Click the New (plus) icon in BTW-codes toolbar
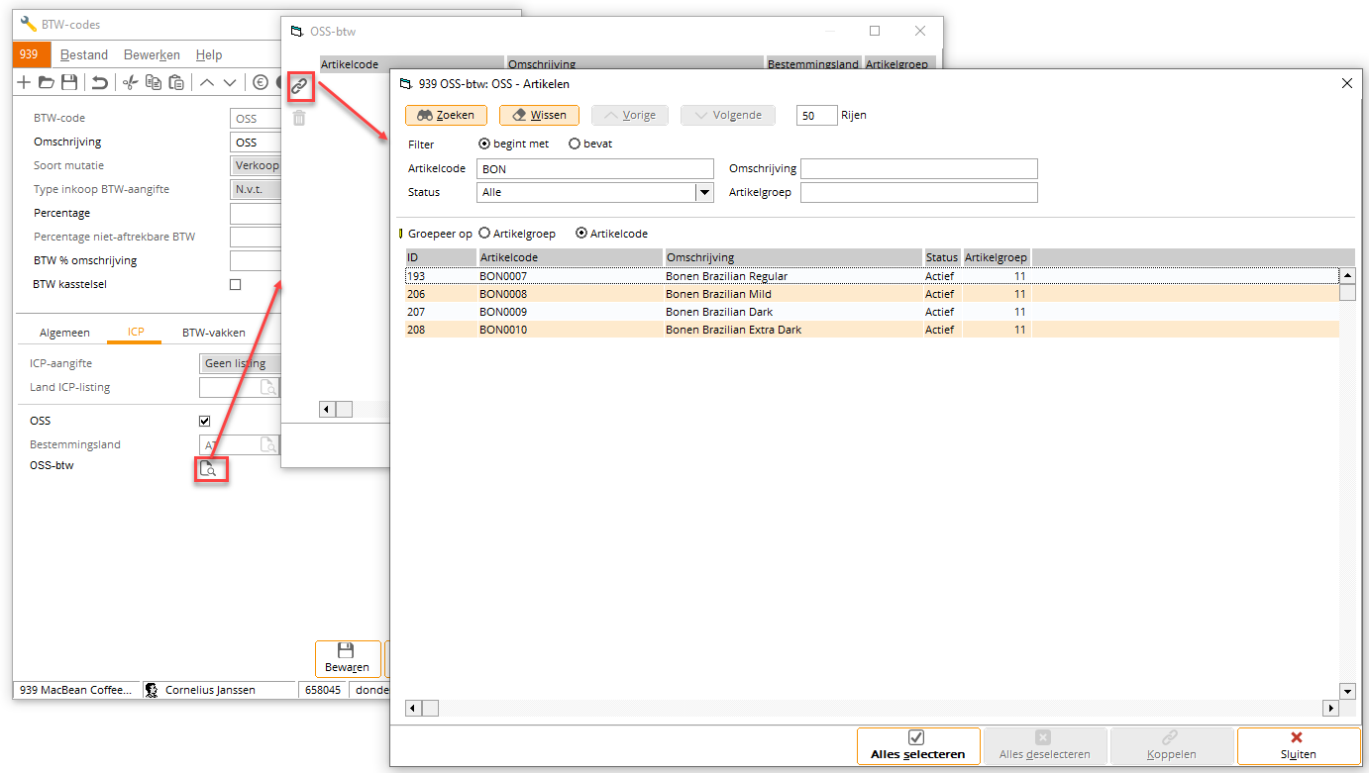The height and width of the screenshot is (773, 1369). click(24, 82)
